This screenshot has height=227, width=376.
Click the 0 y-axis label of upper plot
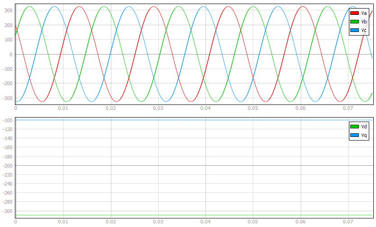11,54
